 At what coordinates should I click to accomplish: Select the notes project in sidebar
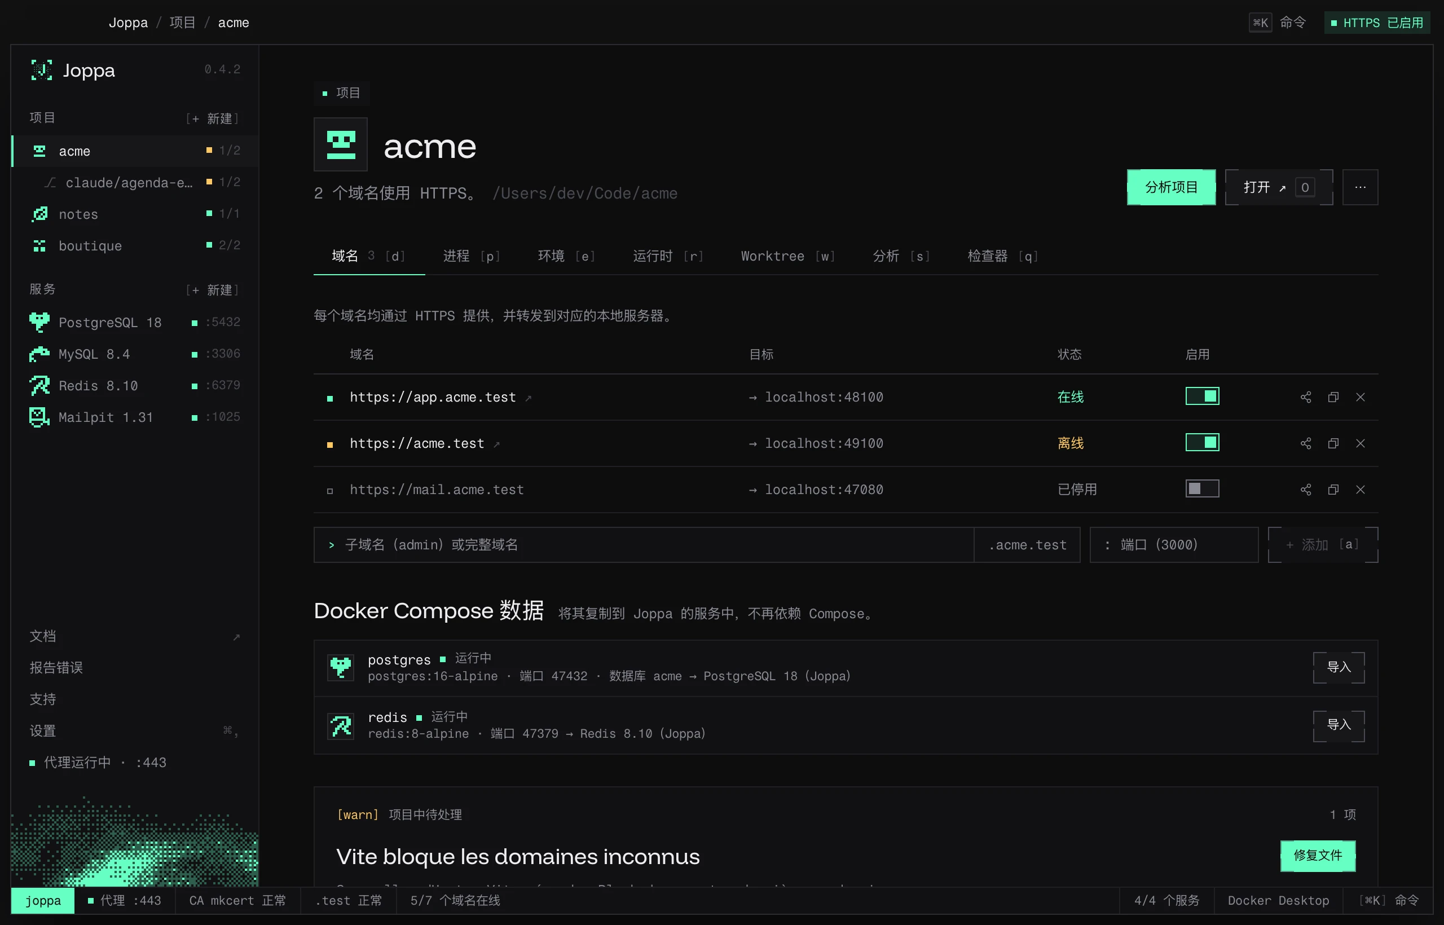(135, 214)
